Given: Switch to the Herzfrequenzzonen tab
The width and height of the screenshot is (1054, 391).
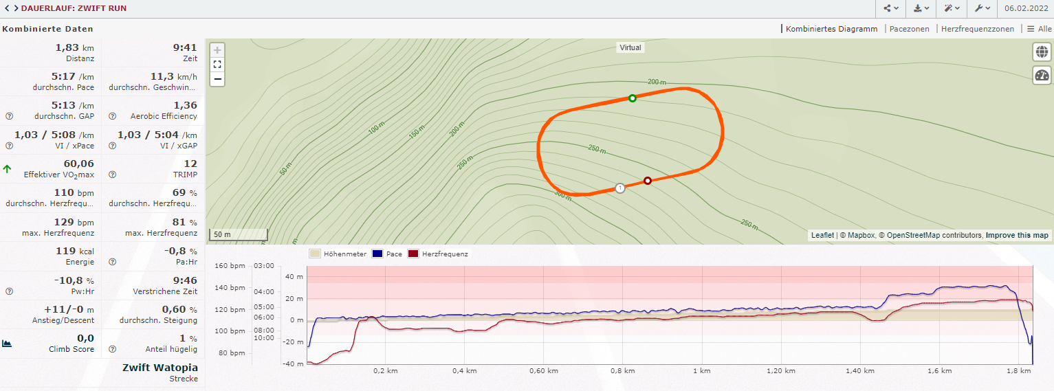Looking at the screenshot, I should (977, 29).
